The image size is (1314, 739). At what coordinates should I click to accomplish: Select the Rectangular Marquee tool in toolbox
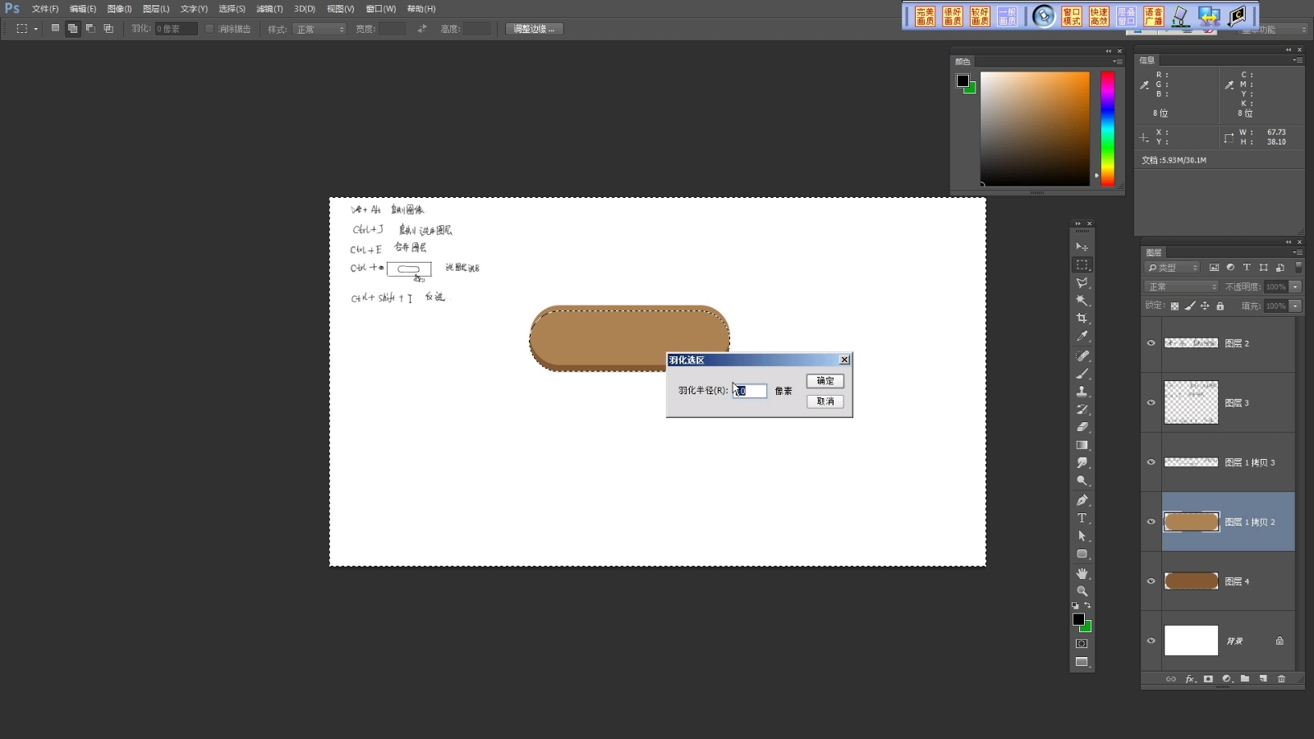(1082, 264)
